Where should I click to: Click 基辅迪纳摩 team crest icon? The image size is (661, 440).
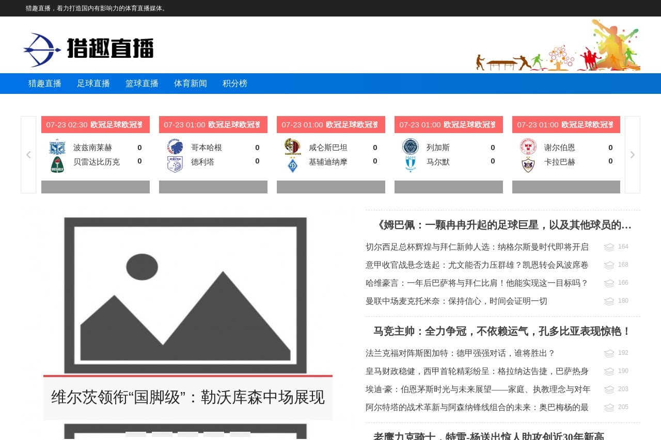point(293,165)
